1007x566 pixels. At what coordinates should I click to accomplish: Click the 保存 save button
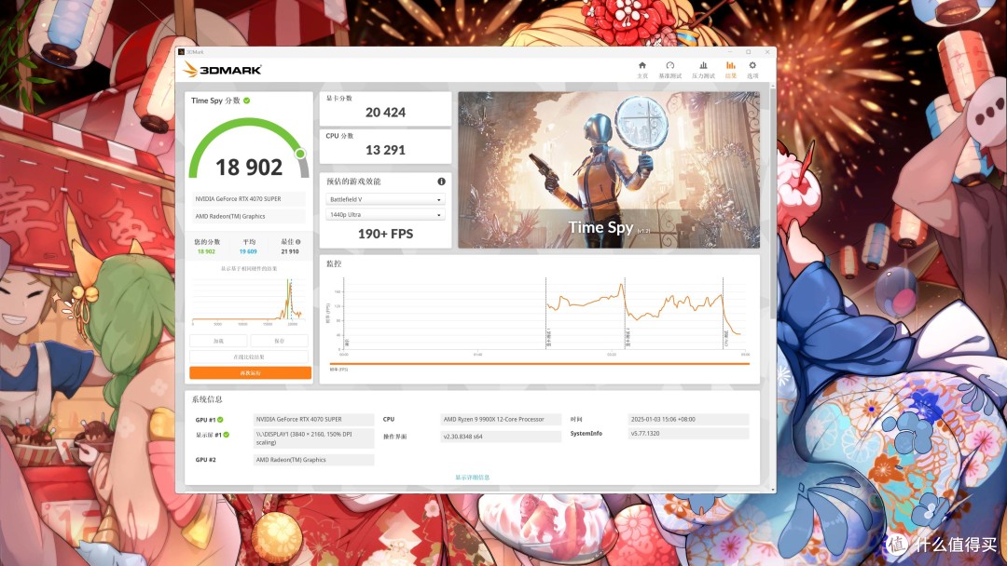point(280,341)
